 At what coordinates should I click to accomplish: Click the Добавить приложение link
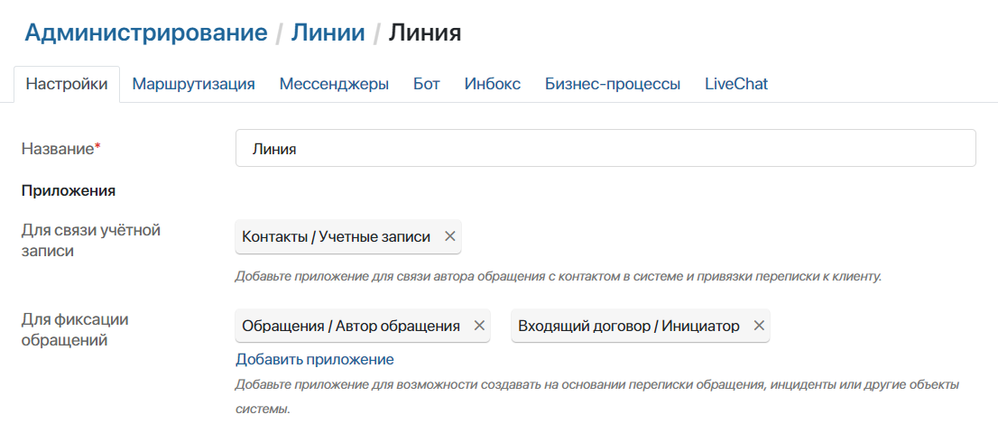315,359
